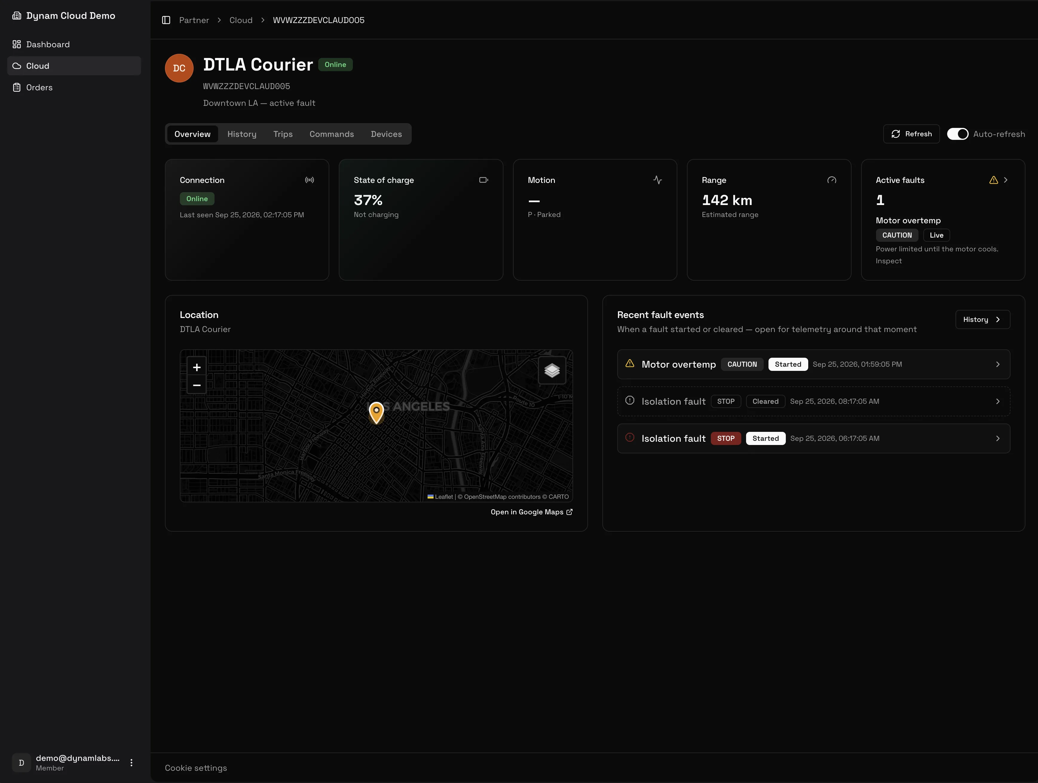1038x783 pixels.
Task: Click the Motor overtemp fault title in Active faults
Action: 908,221
